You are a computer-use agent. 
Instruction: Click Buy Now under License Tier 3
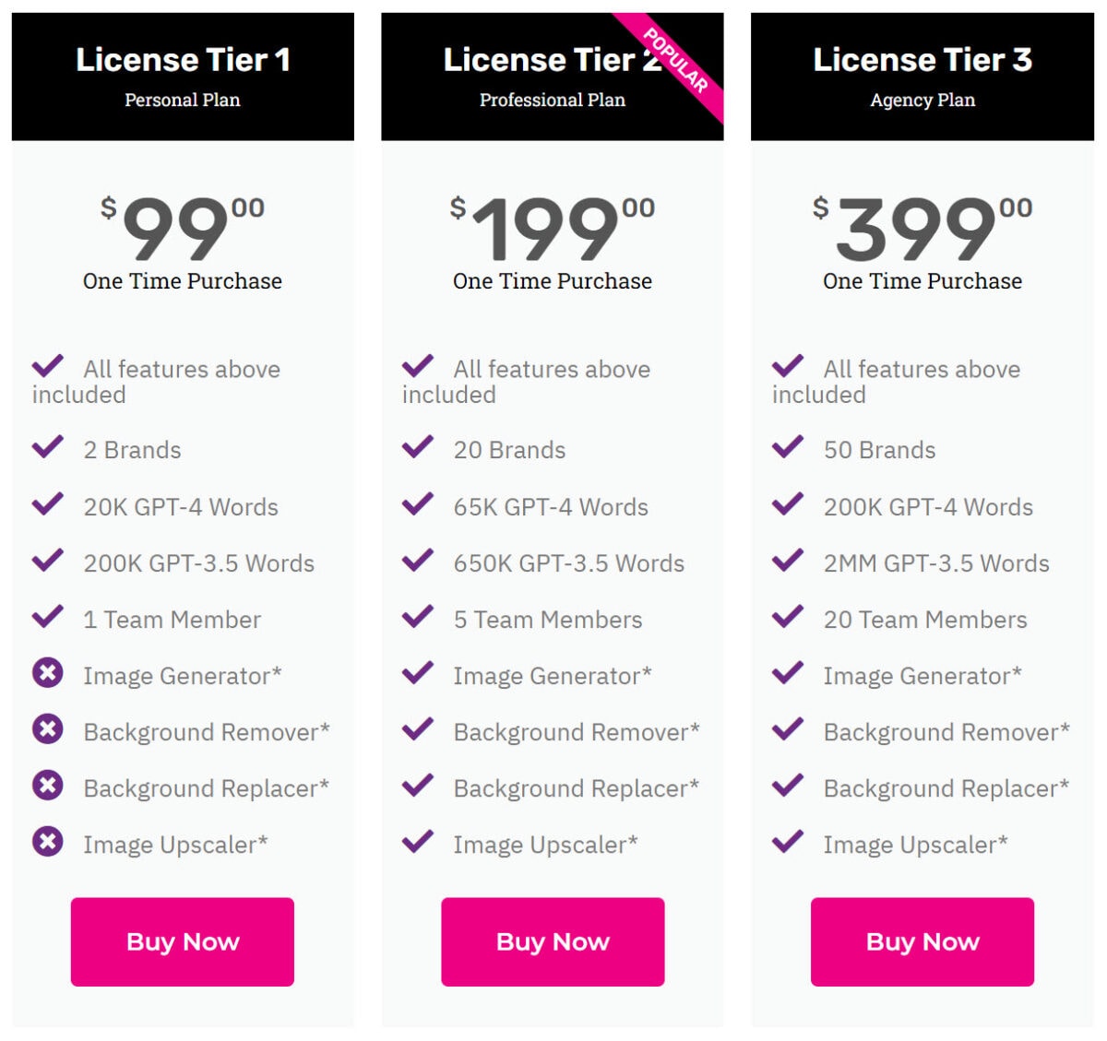[x=922, y=941]
